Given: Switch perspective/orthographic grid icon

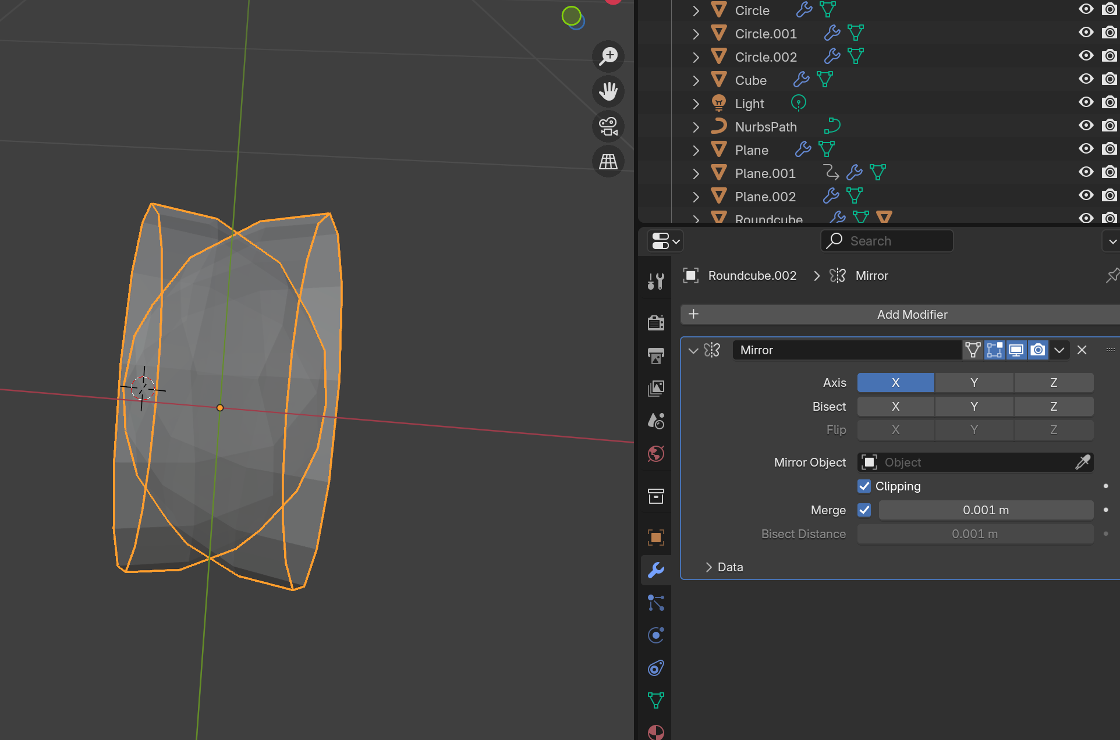Looking at the screenshot, I should [608, 161].
